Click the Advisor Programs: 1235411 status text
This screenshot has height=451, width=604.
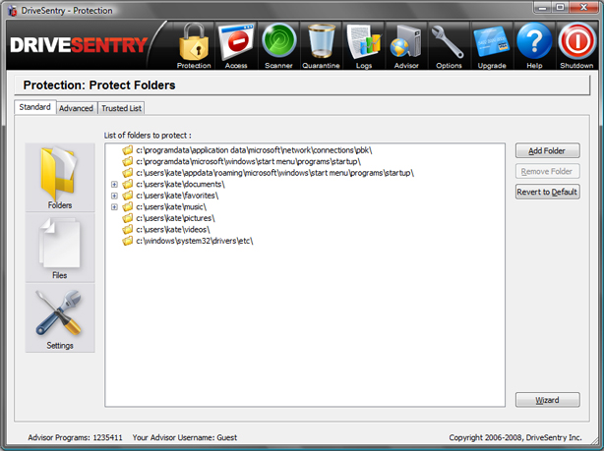pyautogui.click(x=75, y=437)
